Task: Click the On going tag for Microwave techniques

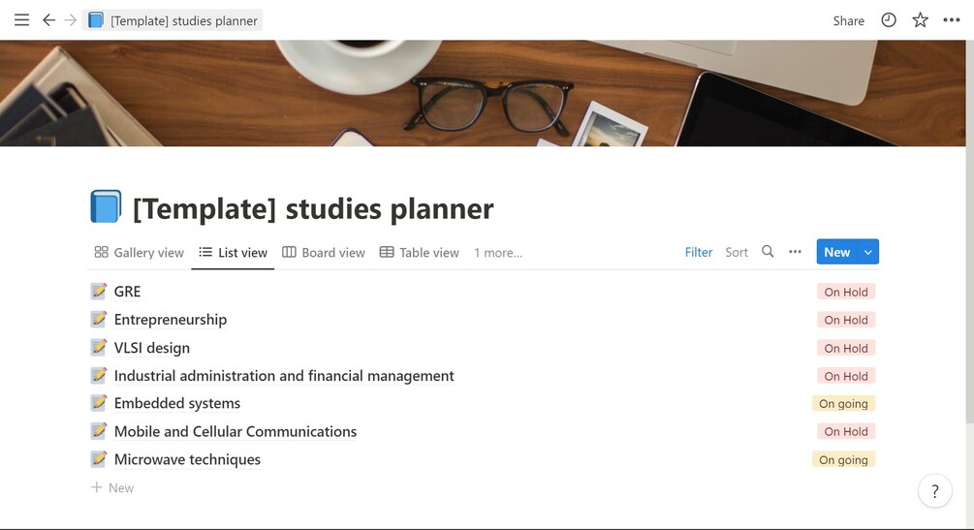Action: point(843,459)
